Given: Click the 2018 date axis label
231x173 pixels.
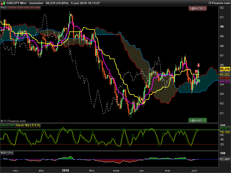Looking at the screenshot, I should (65, 170).
